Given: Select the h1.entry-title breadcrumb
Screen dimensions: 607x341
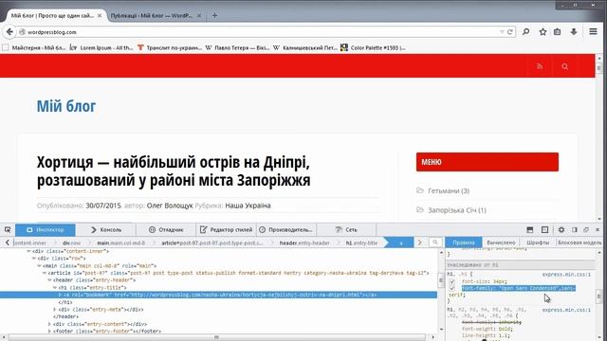Looking at the screenshot, I should point(361,242).
